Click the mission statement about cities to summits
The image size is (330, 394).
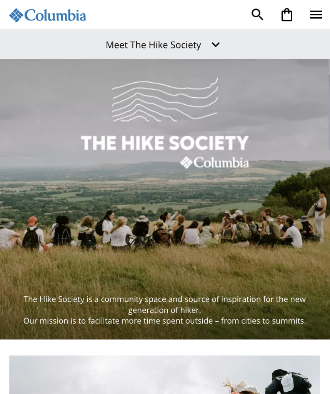click(165, 321)
